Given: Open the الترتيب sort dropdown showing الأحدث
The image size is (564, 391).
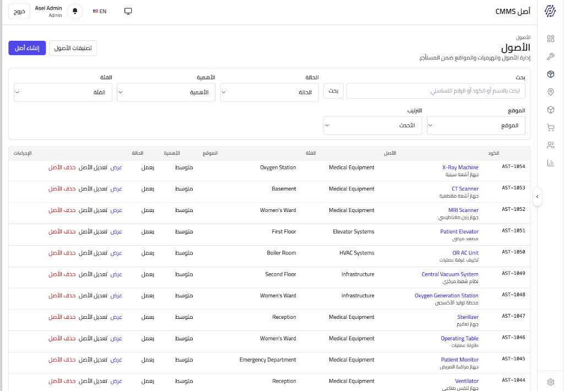Looking at the screenshot, I should (x=373, y=126).
